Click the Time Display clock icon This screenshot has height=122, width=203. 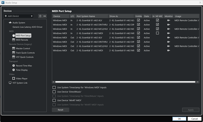coord(14,70)
